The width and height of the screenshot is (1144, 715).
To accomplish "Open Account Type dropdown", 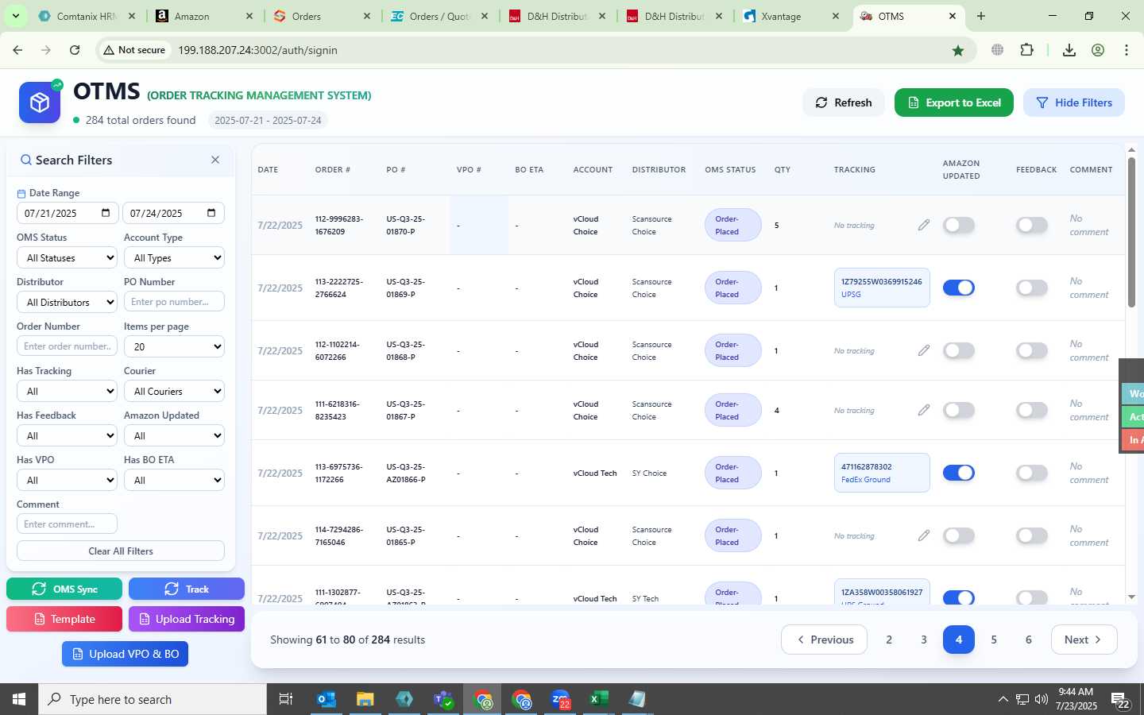I will click(174, 257).
